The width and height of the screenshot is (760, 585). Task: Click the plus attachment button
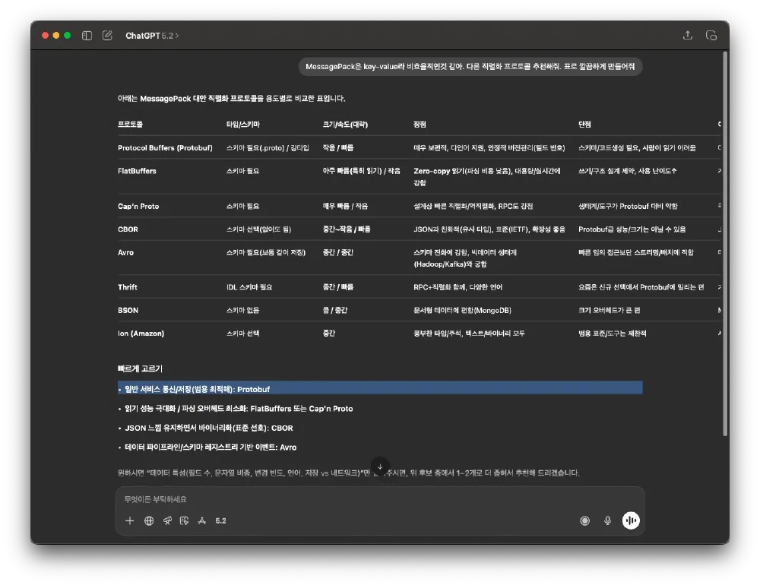(130, 520)
